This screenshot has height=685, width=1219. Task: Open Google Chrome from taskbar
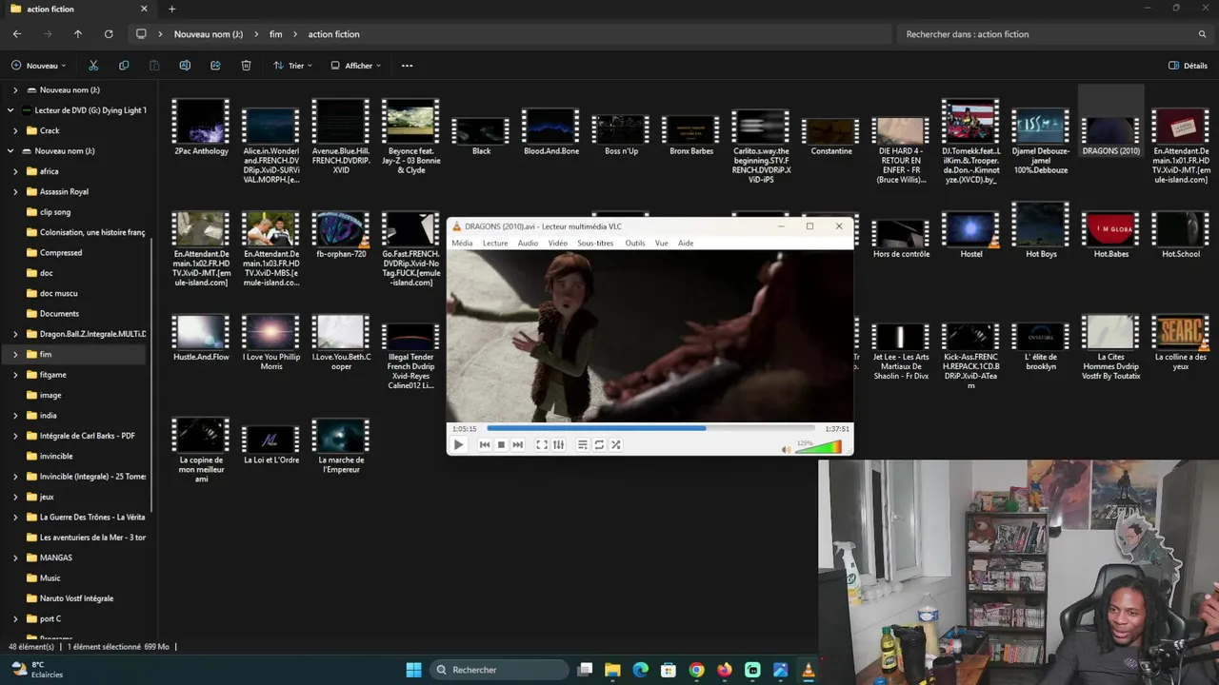click(697, 670)
